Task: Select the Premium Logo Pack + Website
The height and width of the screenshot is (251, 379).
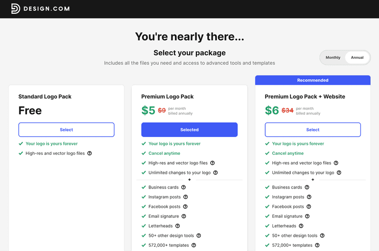Action: point(313,130)
